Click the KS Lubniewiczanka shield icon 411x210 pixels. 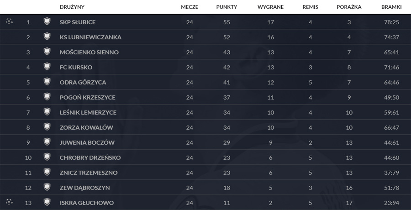(47, 37)
